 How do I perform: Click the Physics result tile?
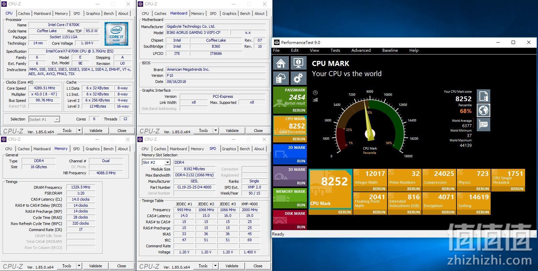click(x=474, y=180)
